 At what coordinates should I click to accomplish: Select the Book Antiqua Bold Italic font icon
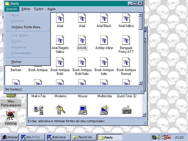point(82,62)
